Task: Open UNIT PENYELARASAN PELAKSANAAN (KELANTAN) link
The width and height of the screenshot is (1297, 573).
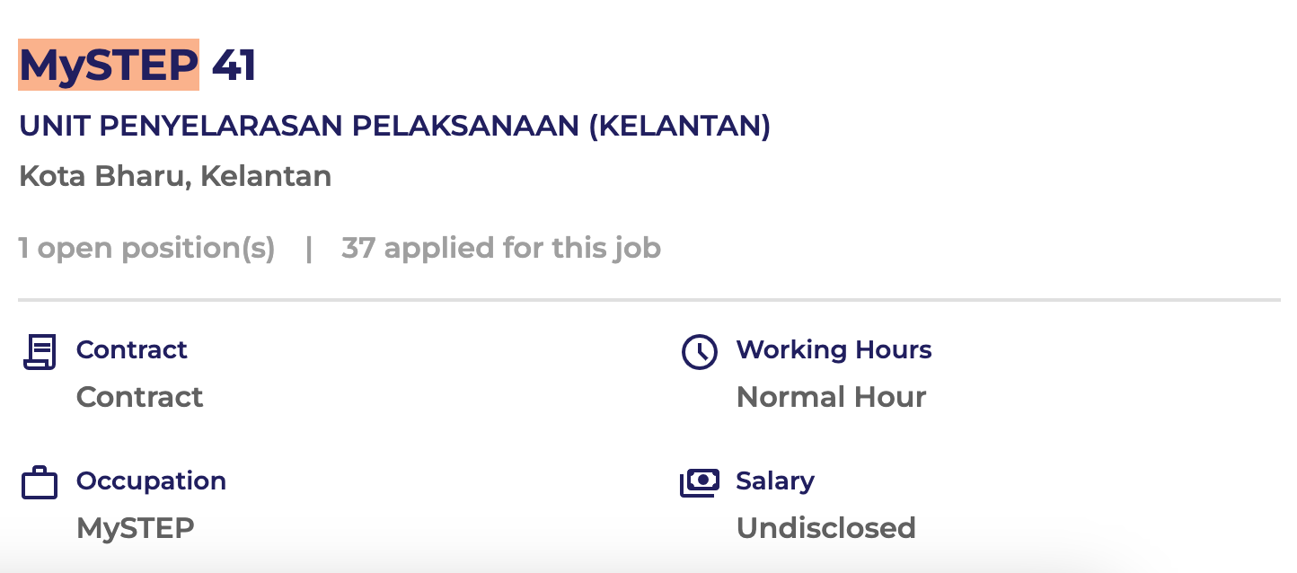Action: tap(394, 127)
